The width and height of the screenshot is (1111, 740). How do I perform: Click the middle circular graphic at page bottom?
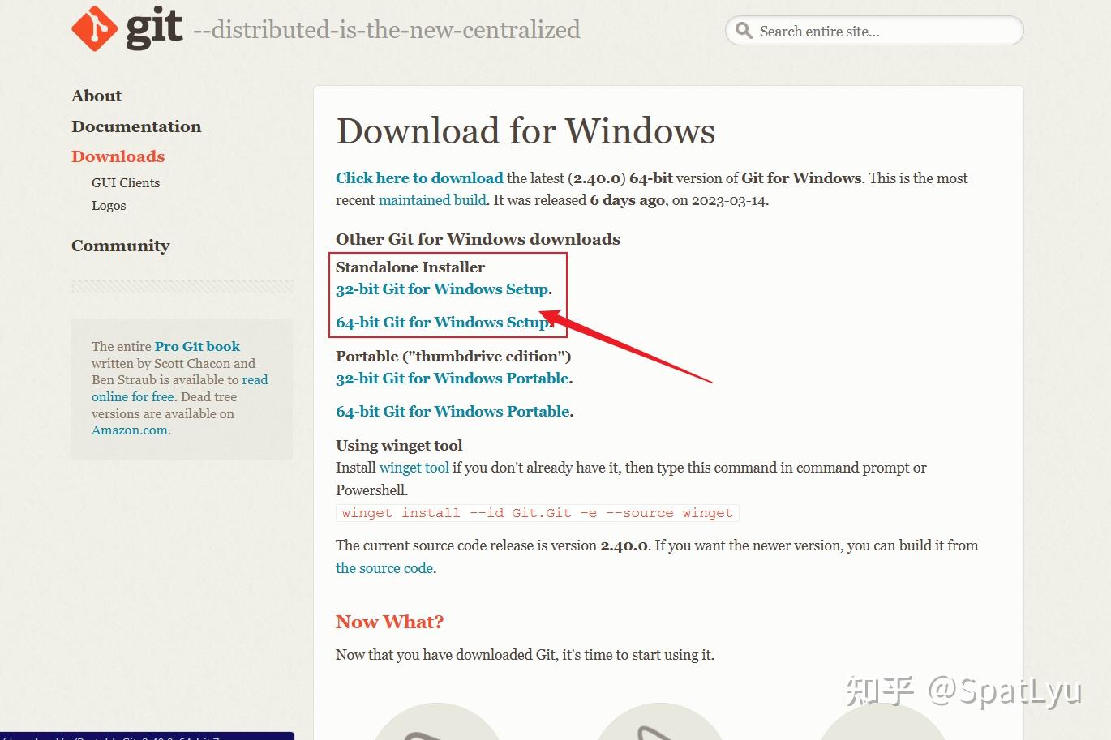pos(660,725)
